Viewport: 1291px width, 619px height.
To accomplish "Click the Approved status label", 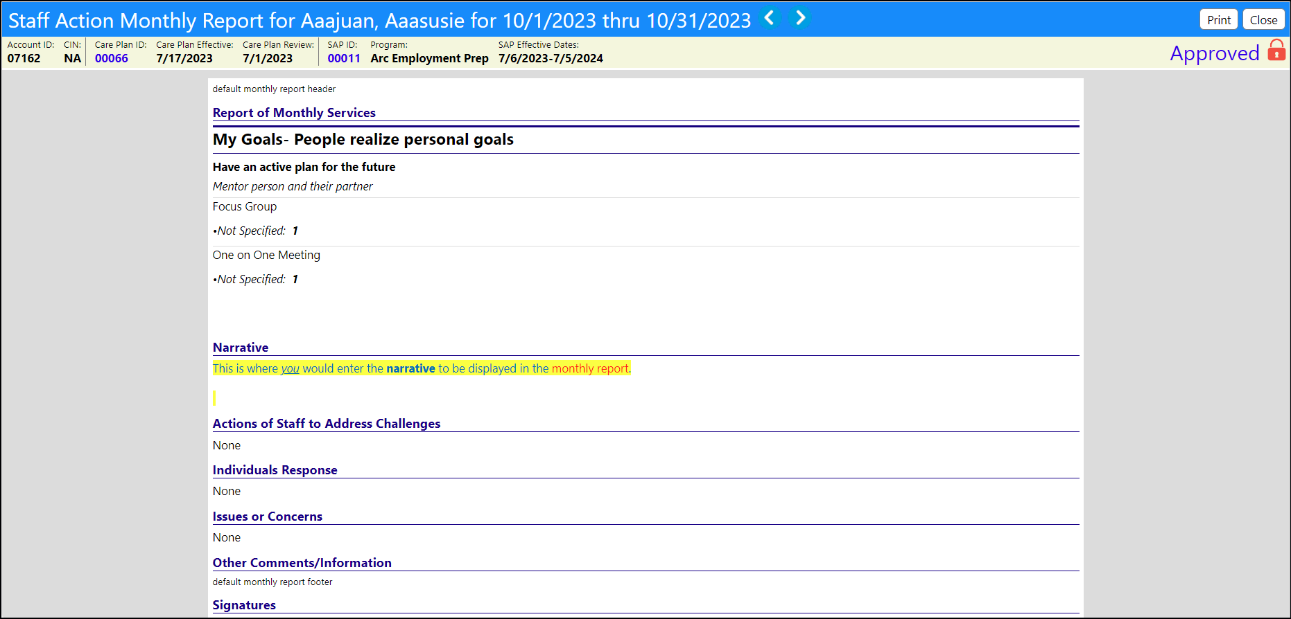I will tap(1215, 53).
